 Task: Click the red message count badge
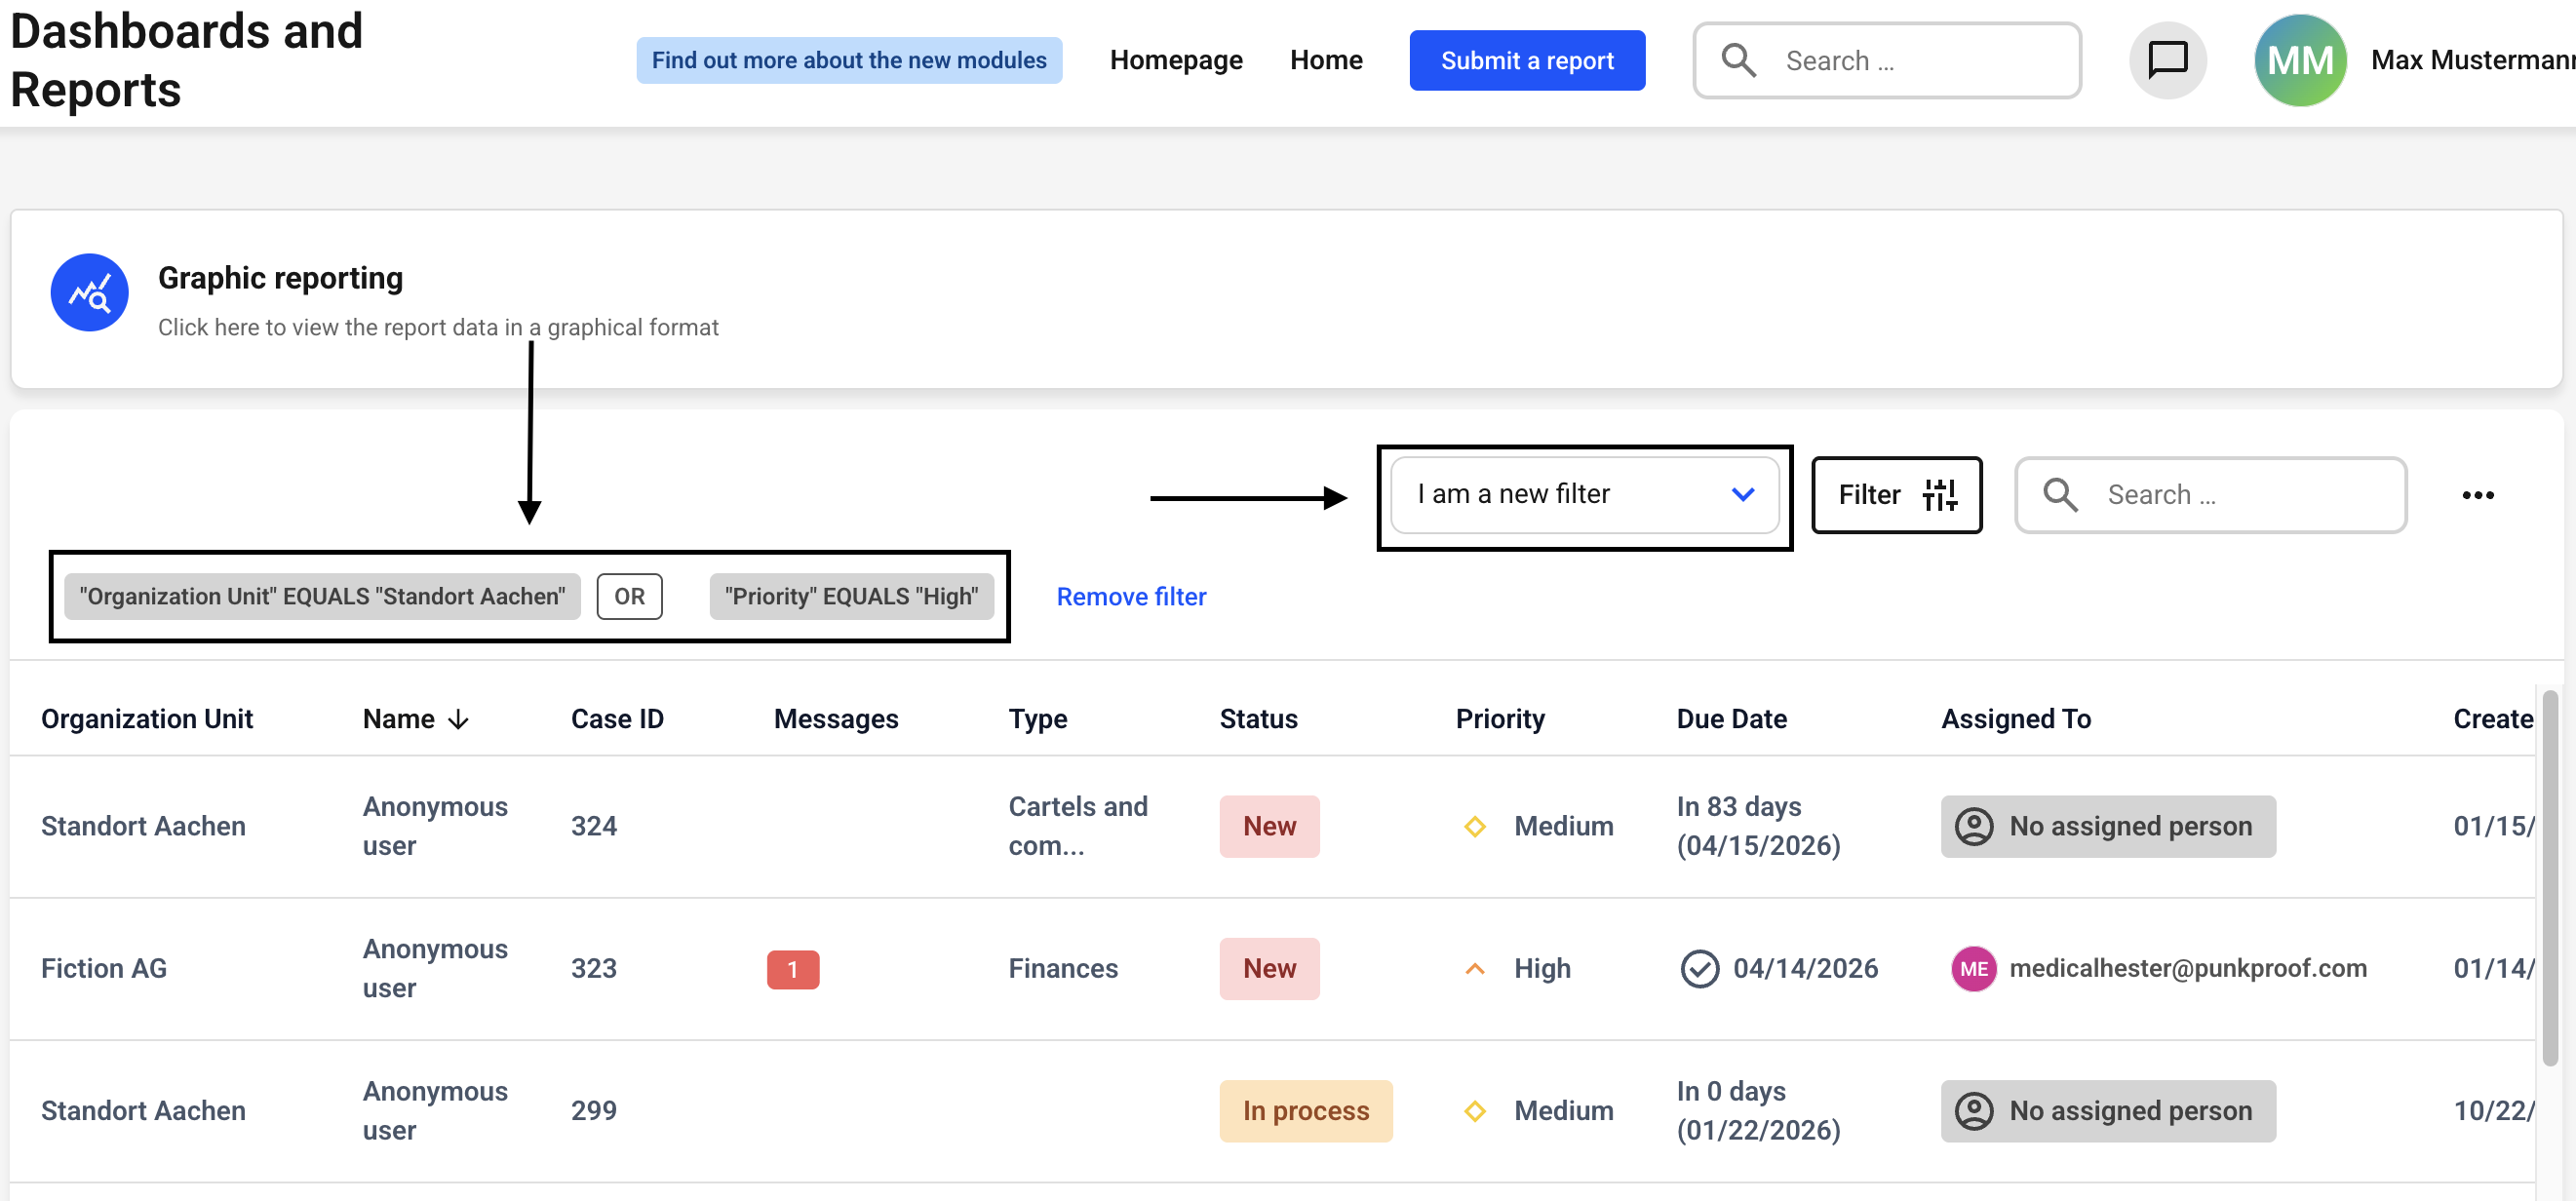pos(792,968)
